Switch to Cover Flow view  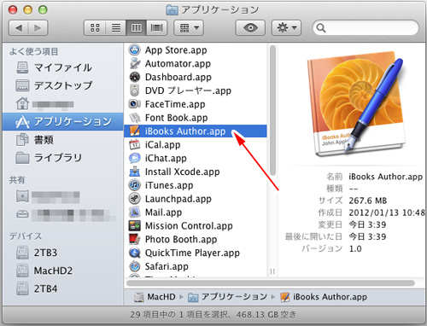click(x=156, y=28)
